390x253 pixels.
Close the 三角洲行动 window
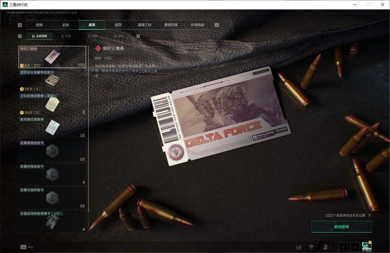coord(383,5)
